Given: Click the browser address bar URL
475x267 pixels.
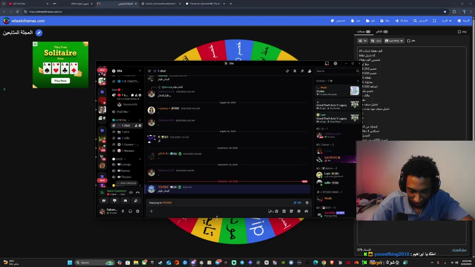Looking at the screenshot, I should point(45,11).
